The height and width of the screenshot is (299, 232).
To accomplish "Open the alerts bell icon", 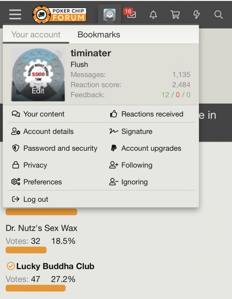I will 153,15.
